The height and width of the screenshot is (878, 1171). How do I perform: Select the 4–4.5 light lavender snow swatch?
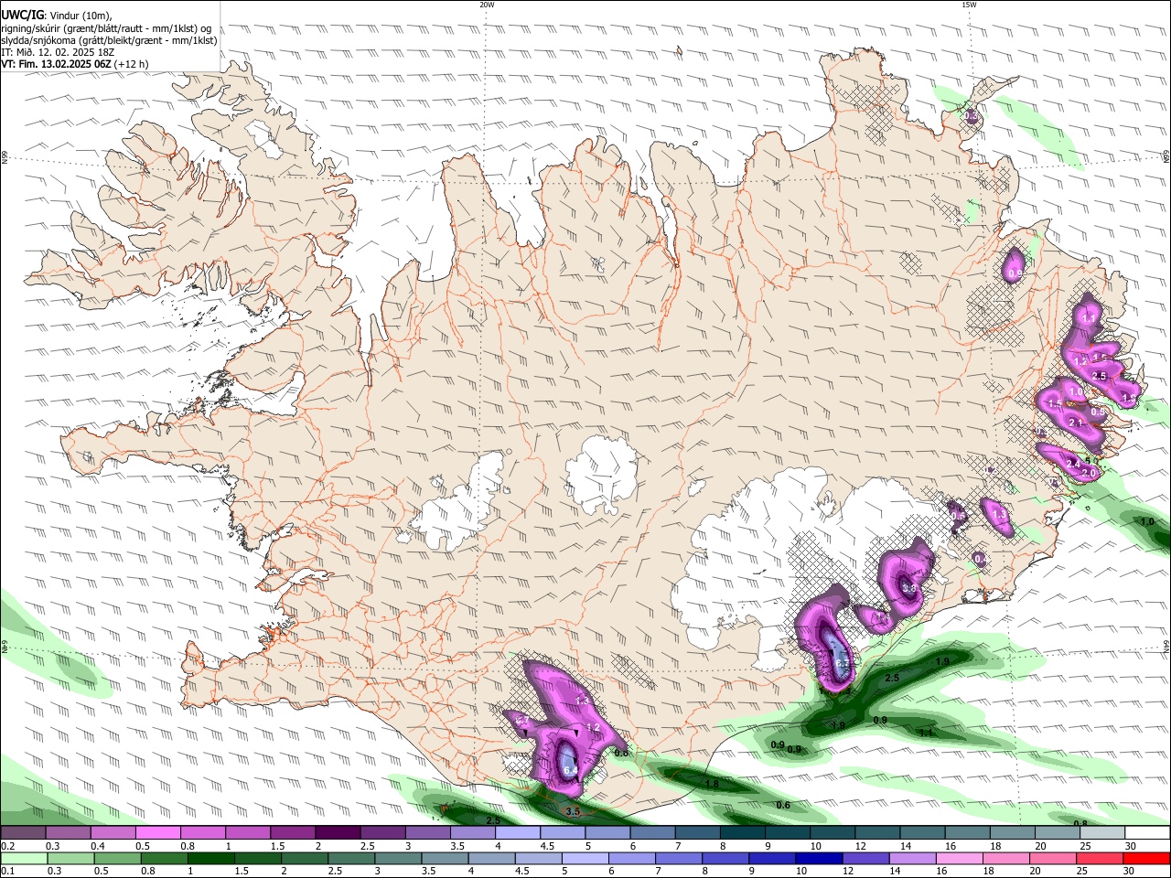pos(518,833)
